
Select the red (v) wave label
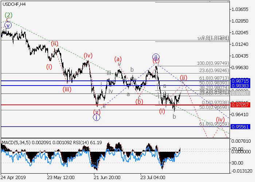[x=96, y=111]
